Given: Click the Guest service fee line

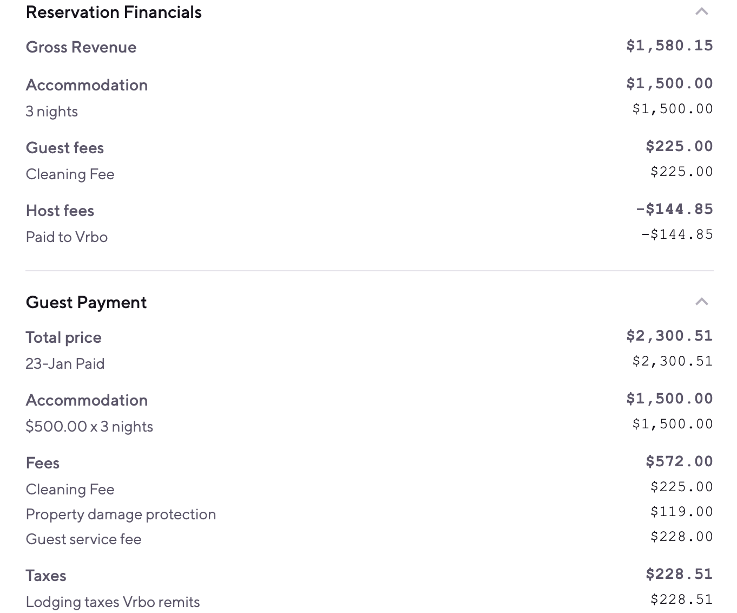Looking at the screenshot, I should pyautogui.click(x=84, y=539).
